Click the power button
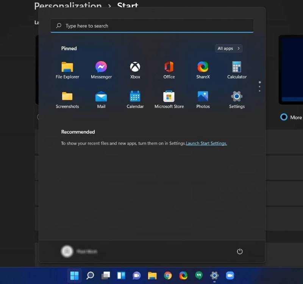 [x=240, y=251]
